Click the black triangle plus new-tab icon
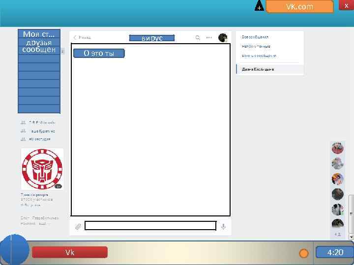The width and height of the screenshot is (354, 265). tap(259, 6)
